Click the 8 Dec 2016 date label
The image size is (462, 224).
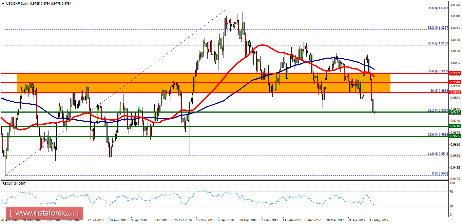click(225, 220)
